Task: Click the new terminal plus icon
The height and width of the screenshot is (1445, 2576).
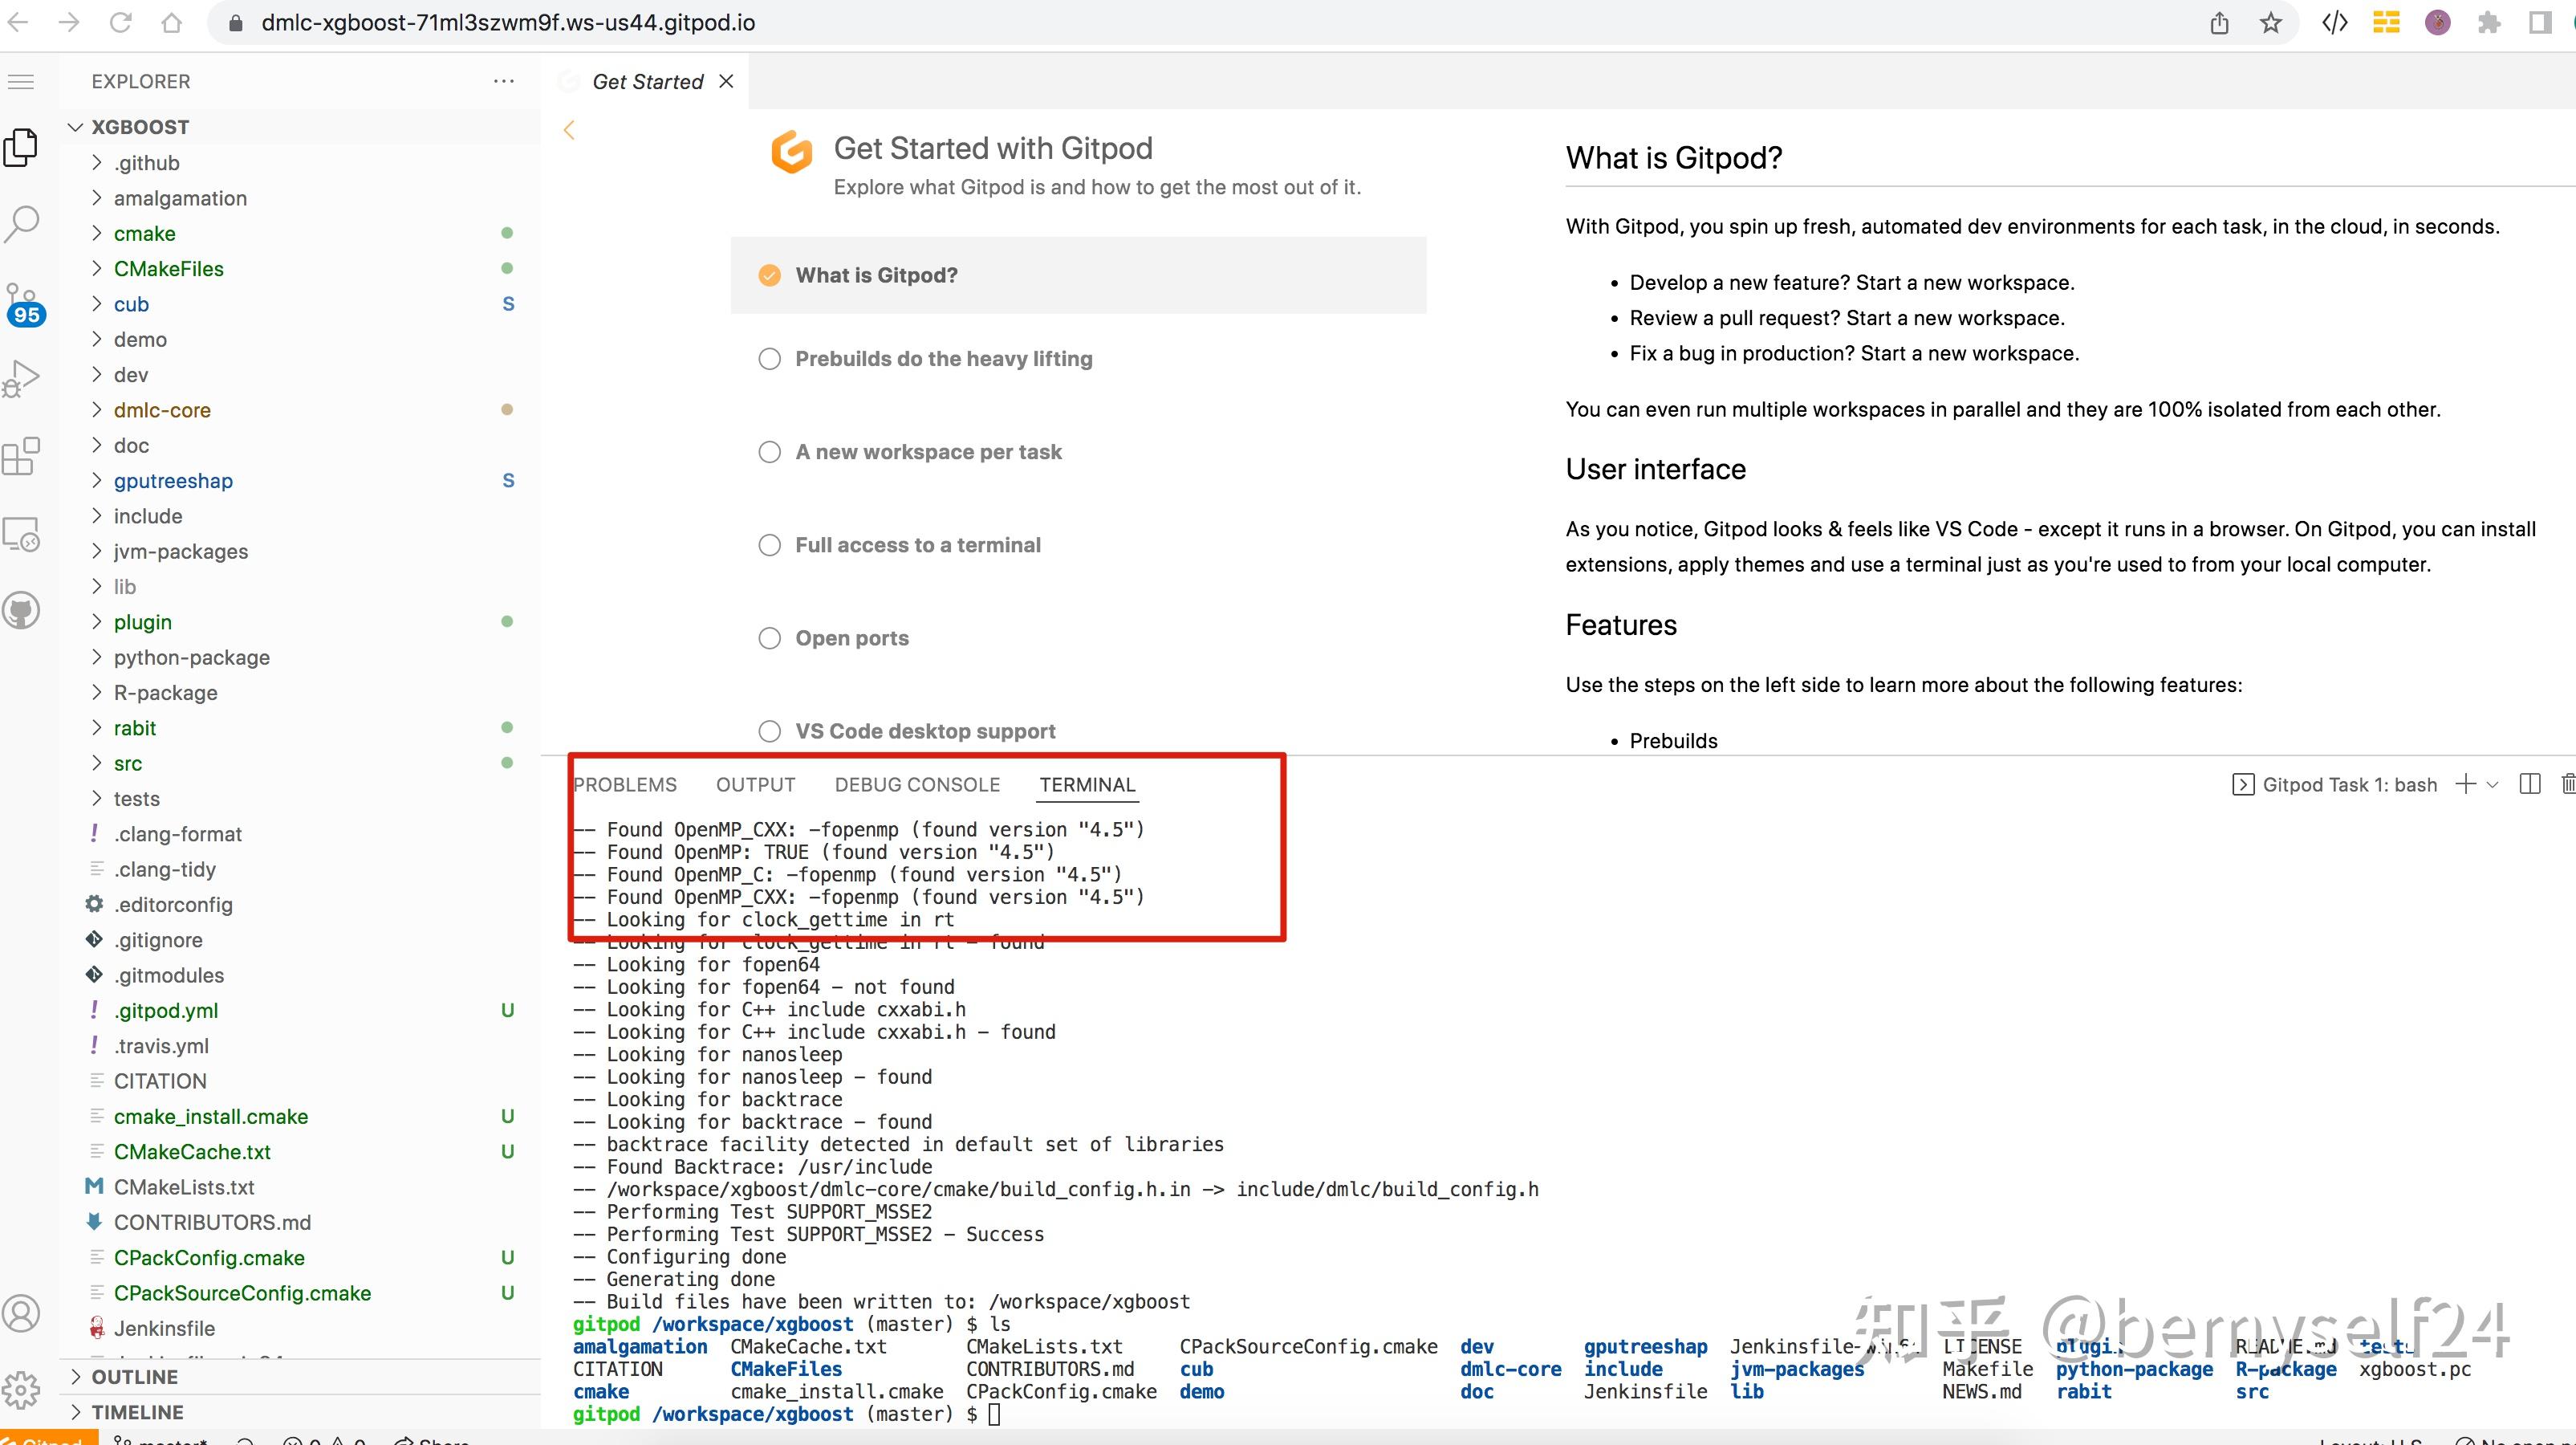Action: tap(2465, 784)
